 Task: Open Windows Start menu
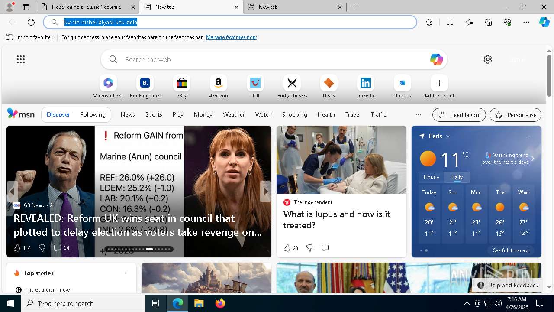tap(10, 303)
